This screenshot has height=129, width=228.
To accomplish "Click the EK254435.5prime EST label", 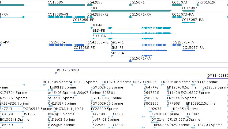I will [x=182, y=98].
